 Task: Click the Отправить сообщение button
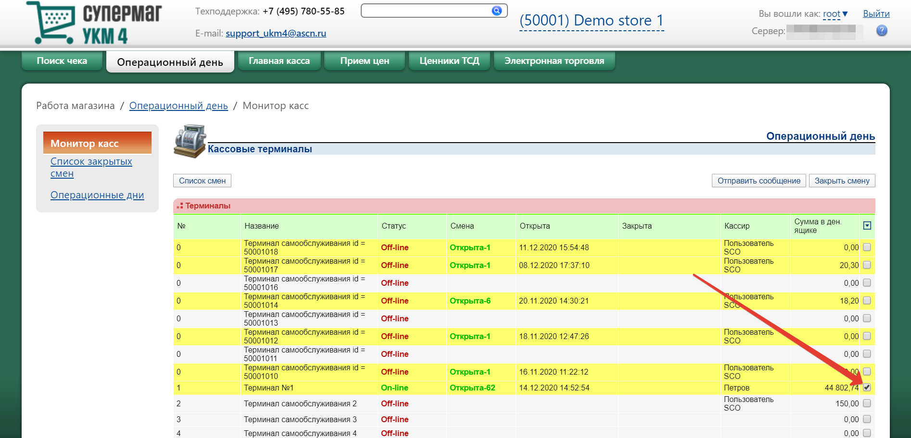pyautogui.click(x=759, y=181)
